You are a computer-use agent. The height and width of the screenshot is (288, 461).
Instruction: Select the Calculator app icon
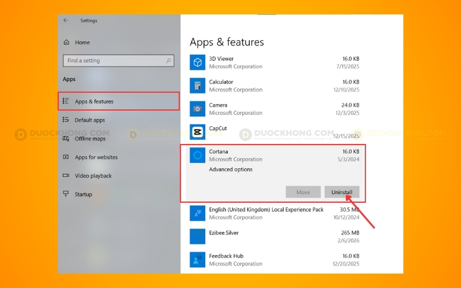pos(198,86)
